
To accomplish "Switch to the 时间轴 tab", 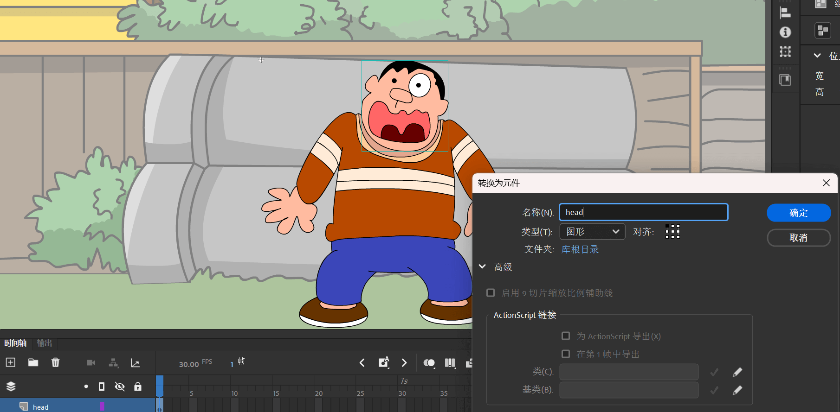I will coord(15,343).
